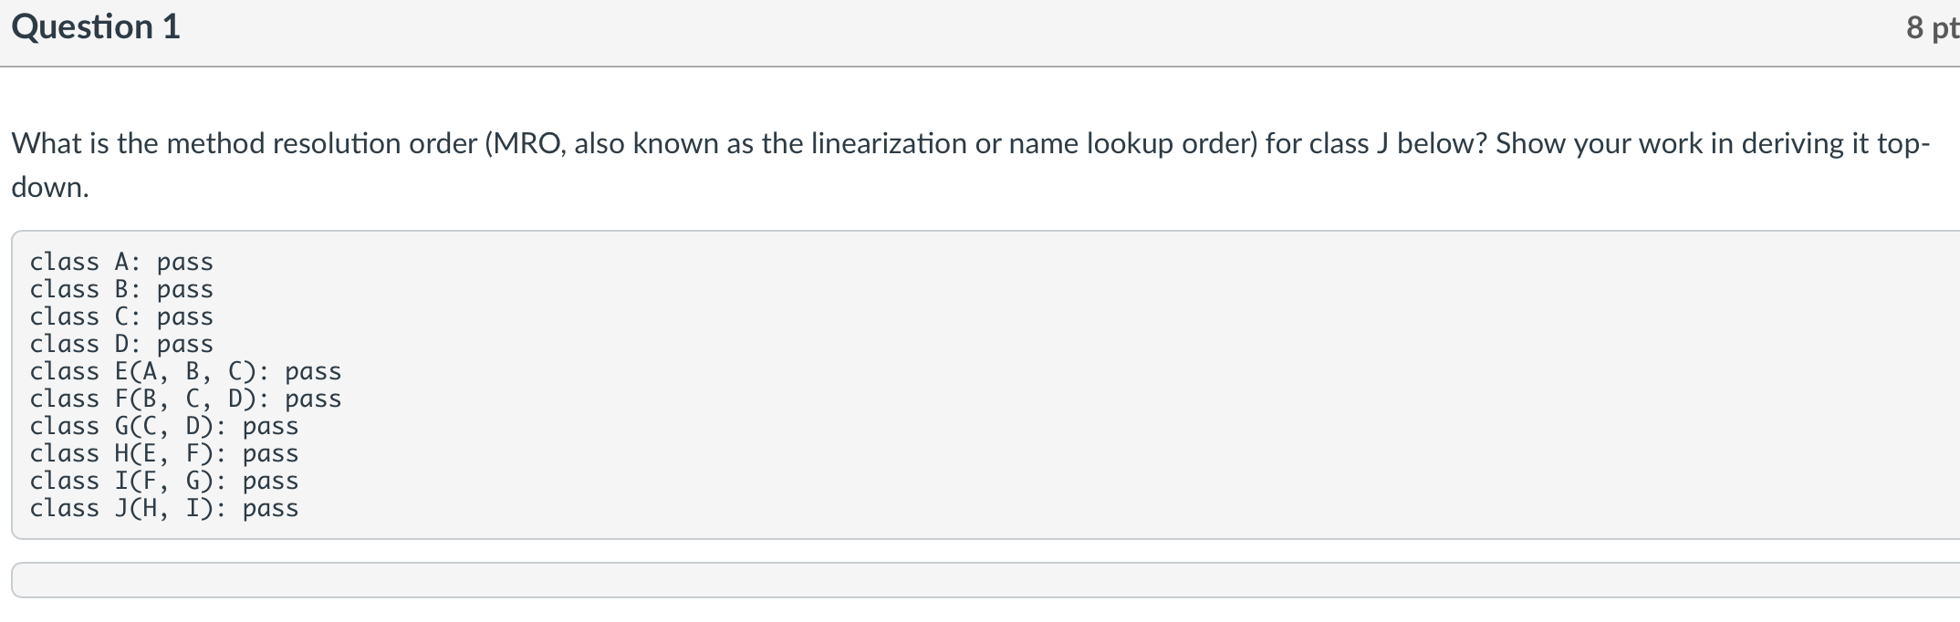The height and width of the screenshot is (622, 1960).
Task: Click the line 'class H(E, F): pass'
Action: [164, 453]
